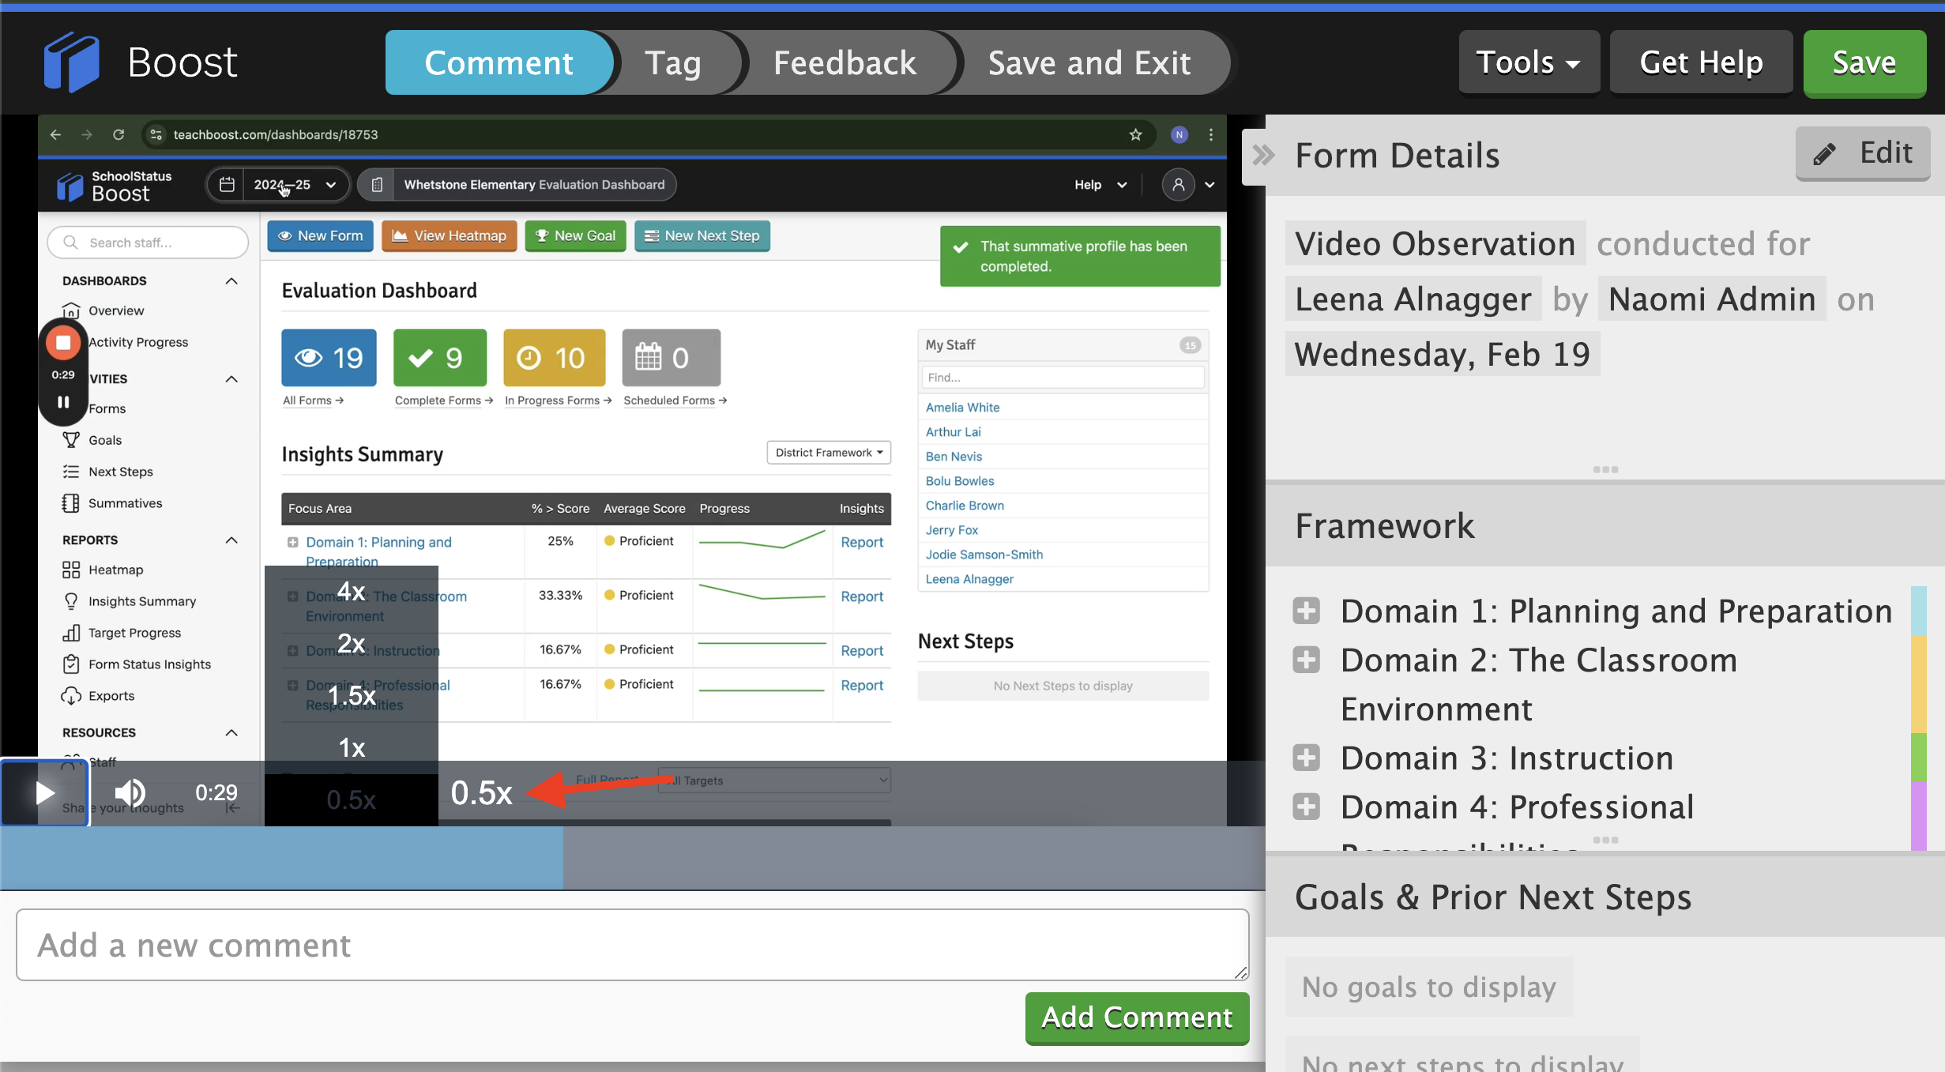The image size is (1945, 1072).
Task: Open Target Progress in the video sidebar
Action: (x=122, y=633)
